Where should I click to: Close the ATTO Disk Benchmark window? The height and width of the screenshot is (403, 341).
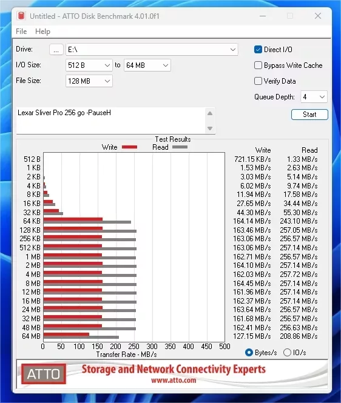click(x=318, y=16)
